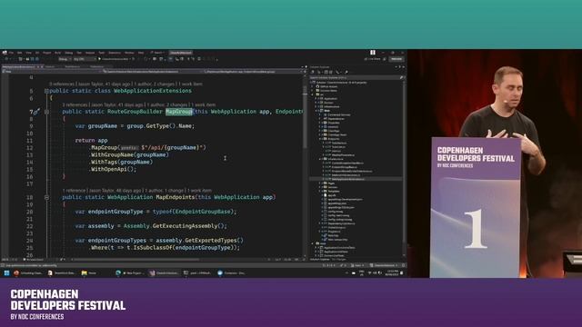Select the WebApplicationExtensions.cs file in Solution Explorer
This screenshot has height=327, width=582.
[347, 179]
